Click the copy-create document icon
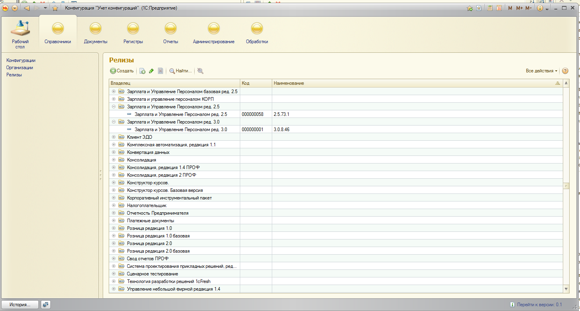 (142, 71)
